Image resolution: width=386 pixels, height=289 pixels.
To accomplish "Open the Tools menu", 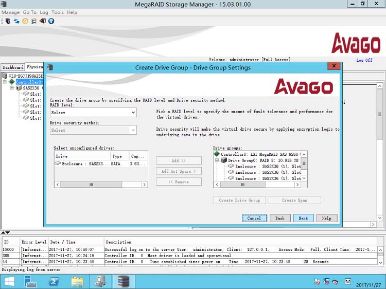I will [x=57, y=12].
